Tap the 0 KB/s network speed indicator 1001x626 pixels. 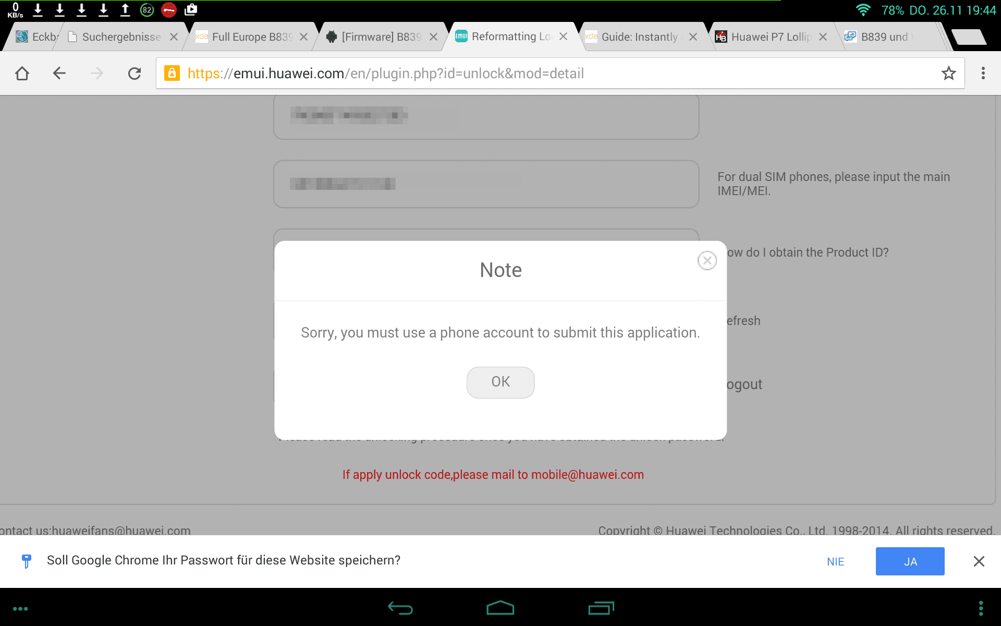pos(15,10)
